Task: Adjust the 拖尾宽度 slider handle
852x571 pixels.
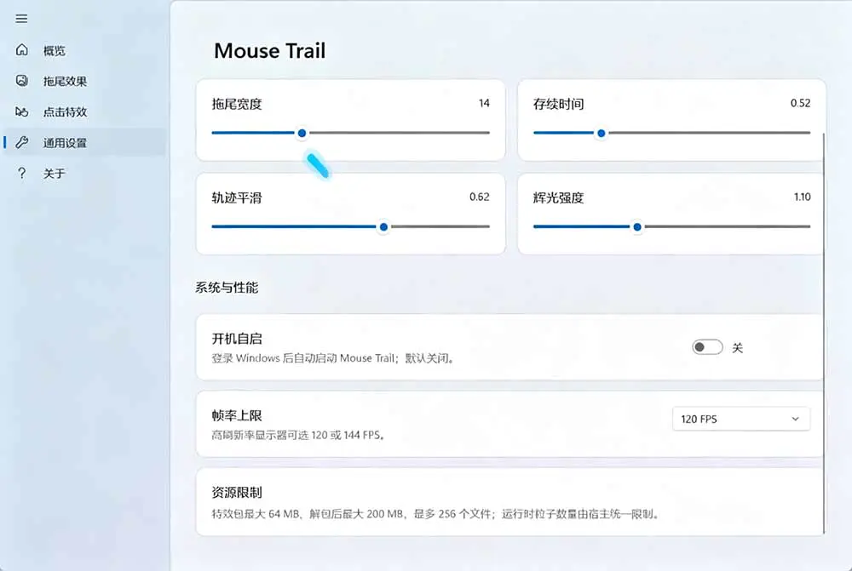Action: tap(302, 133)
